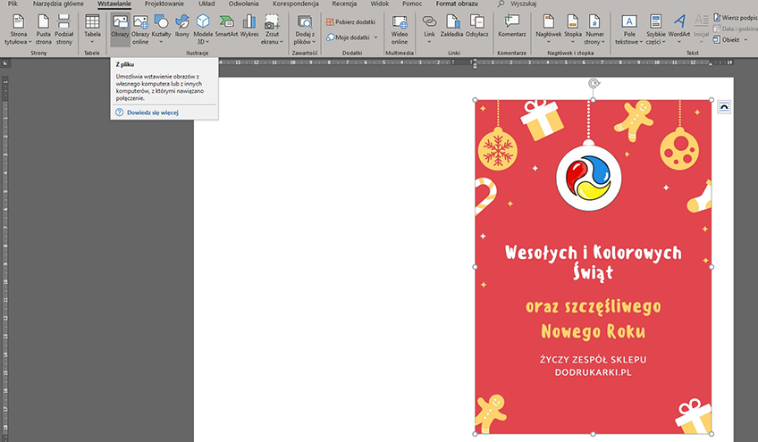
Task: Expand the Link dropdown arrow
Action: tap(429, 42)
